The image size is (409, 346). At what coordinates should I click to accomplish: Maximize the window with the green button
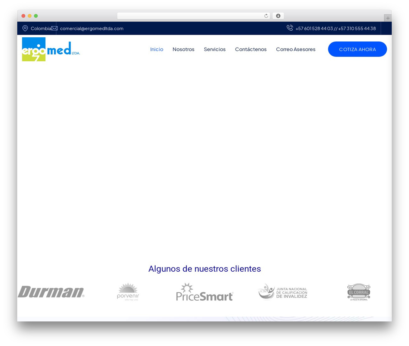coord(36,16)
